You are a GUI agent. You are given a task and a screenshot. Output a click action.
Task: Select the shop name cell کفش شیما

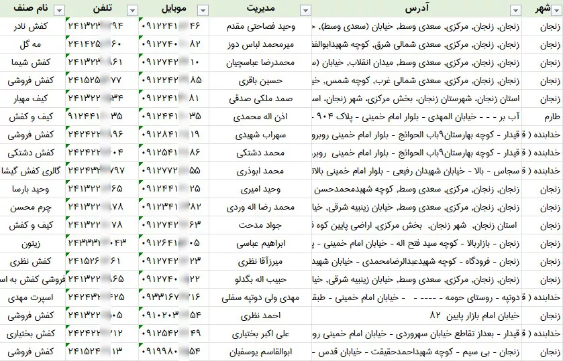[33, 62]
